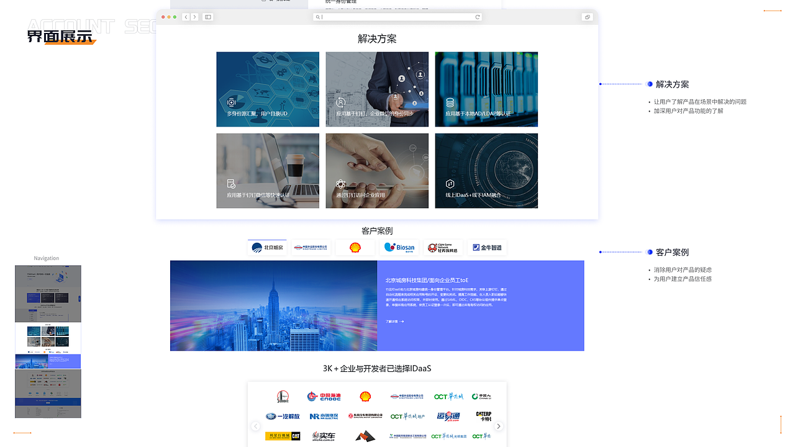Click the OCT 华侨城地产 logo
The width and height of the screenshot is (795, 447).
coord(407,416)
